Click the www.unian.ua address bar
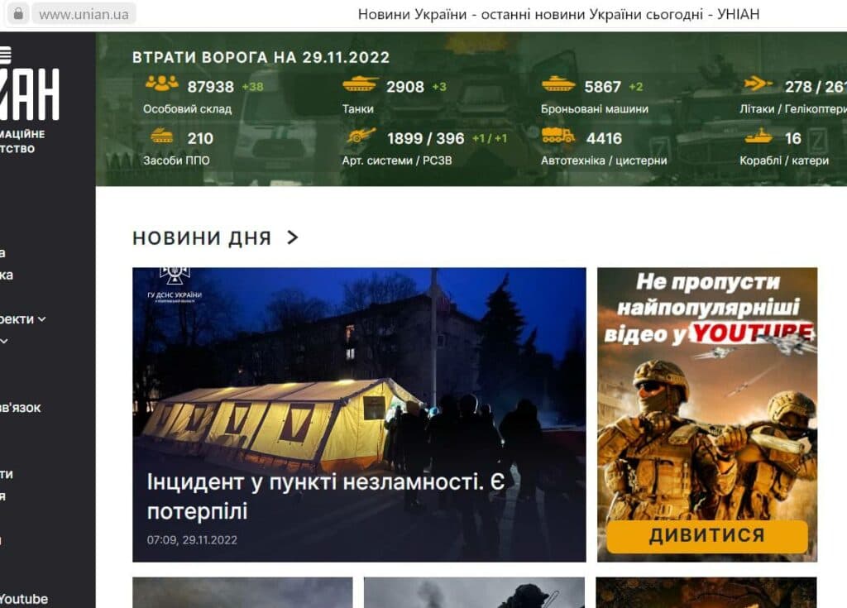The height and width of the screenshot is (608, 847). 83,13
